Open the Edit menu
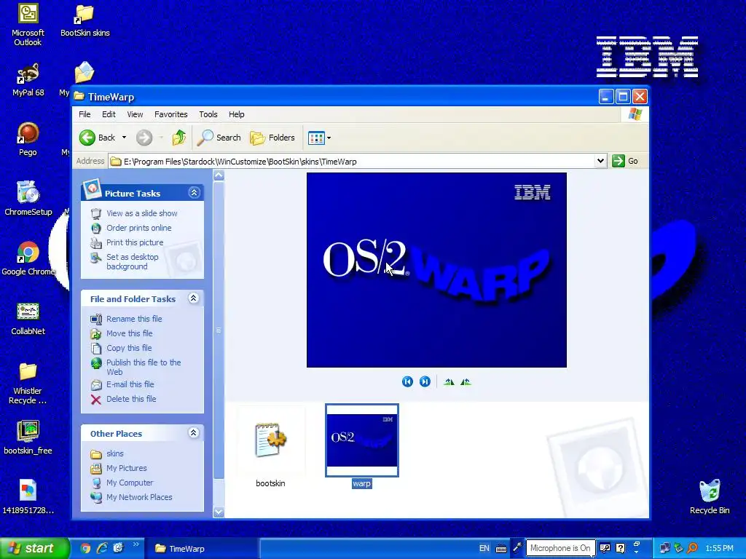This screenshot has width=746, height=559. [x=109, y=114]
